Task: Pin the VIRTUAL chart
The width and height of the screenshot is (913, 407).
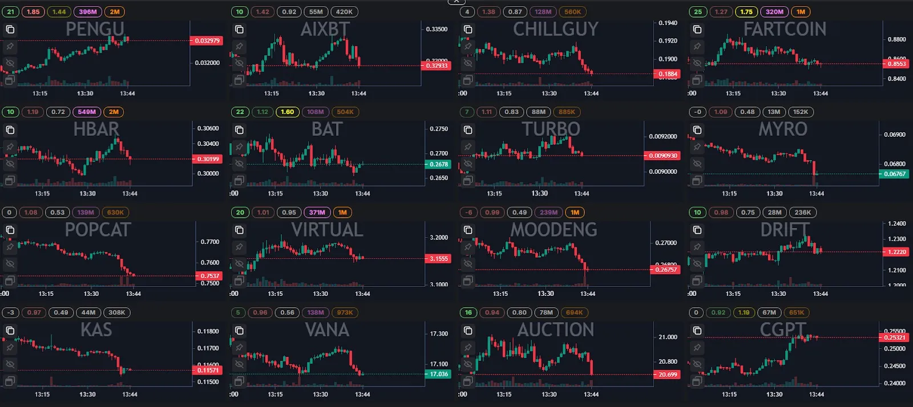Action: pyautogui.click(x=239, y=247)
